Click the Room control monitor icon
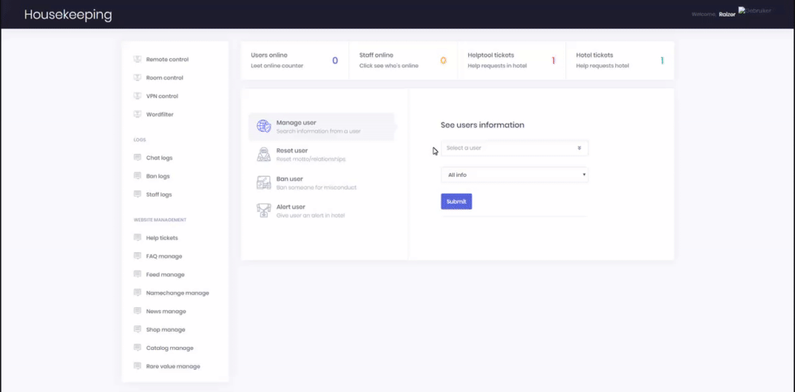The width and height of the screenshot is (795, 392). [x=137, y=78]
